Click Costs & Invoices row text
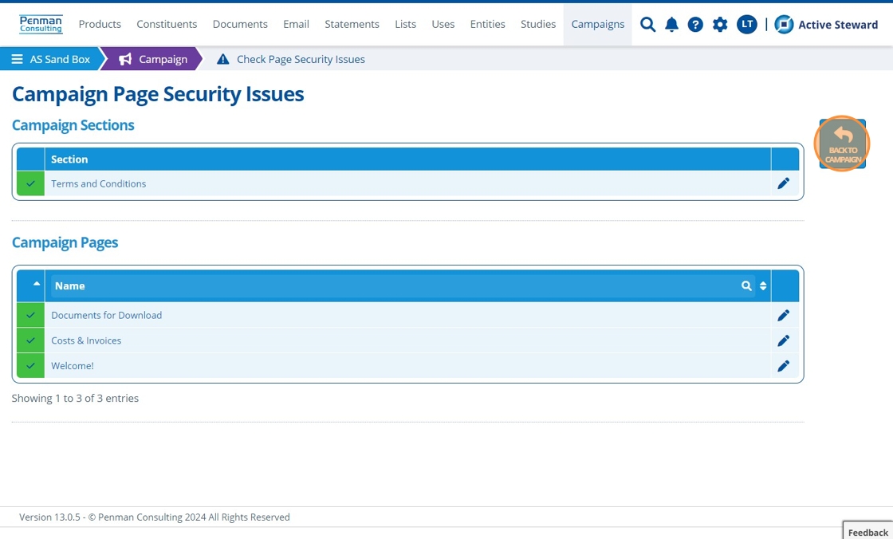893x539 pixels. (x=86, y=340)
